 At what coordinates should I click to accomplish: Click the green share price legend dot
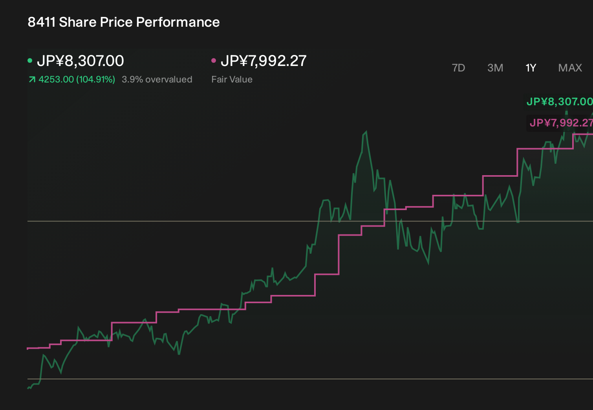tap(30, 60)
